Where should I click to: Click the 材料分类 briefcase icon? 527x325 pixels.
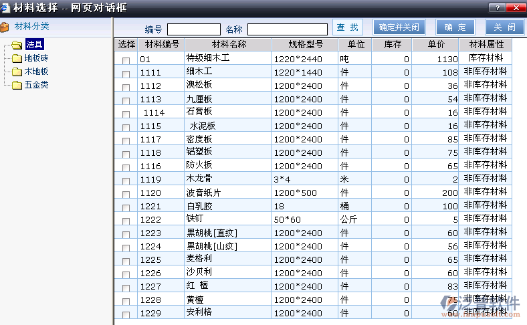pos(5,27)
